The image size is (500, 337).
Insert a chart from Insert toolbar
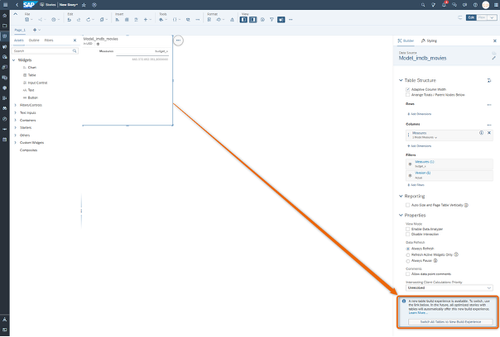click(118, 20)
